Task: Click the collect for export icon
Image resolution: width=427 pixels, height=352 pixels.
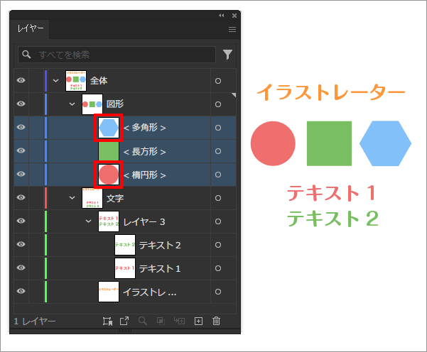Action: 107,321
